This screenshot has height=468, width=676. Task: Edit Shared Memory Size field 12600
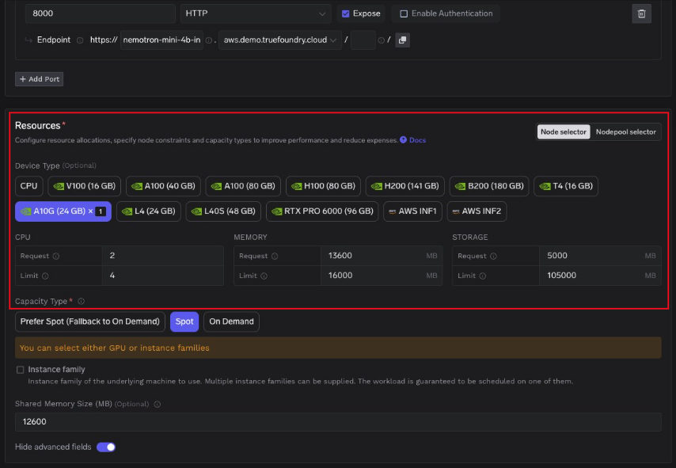pos(338,422)
